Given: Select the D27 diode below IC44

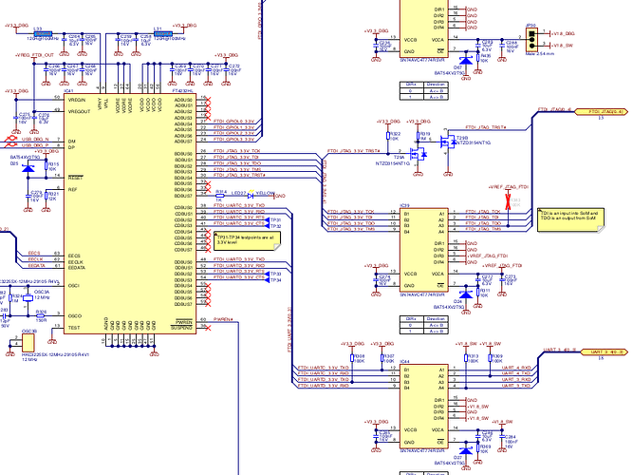Looking at the screenshot, I should click(466, 450).
